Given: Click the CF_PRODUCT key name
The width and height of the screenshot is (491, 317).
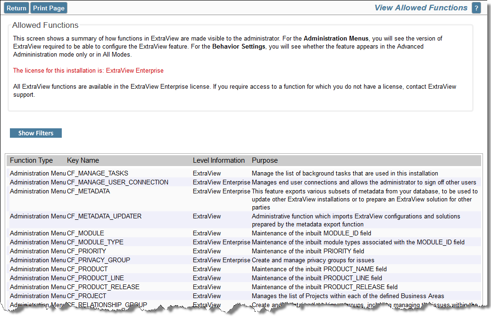Looking at the screenshot, I should pos(87,269).
